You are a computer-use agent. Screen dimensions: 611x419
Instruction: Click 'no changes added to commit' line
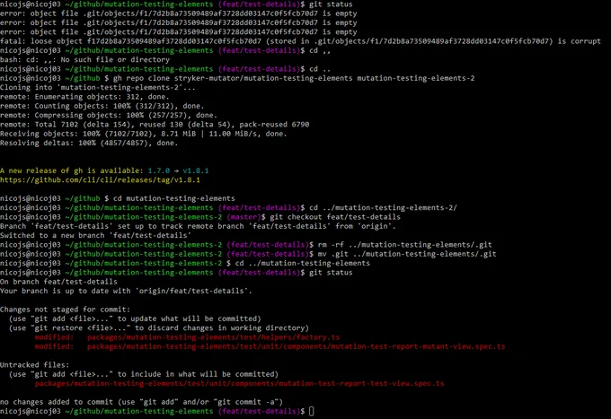click(141, 402)
